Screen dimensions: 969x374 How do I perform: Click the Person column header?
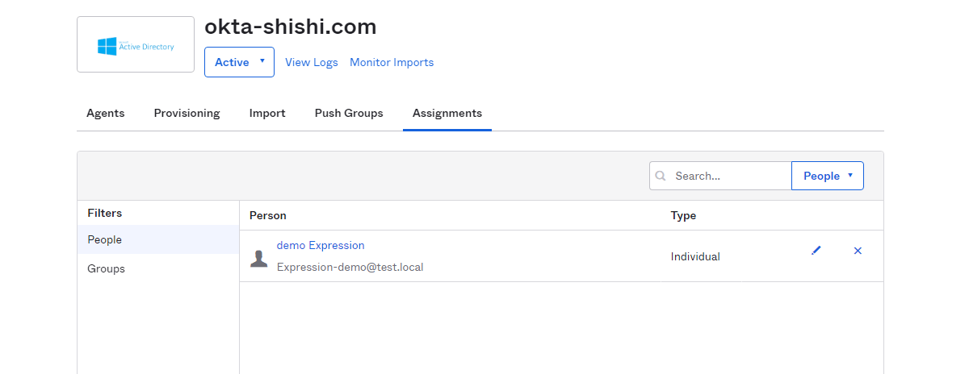coord(268,215)
